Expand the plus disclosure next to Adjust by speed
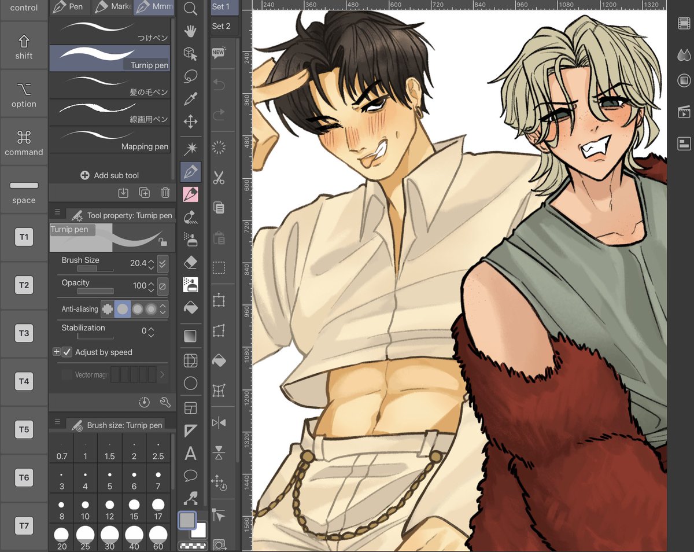This screenshot has height=552, width=694. (x=57, y=352)
